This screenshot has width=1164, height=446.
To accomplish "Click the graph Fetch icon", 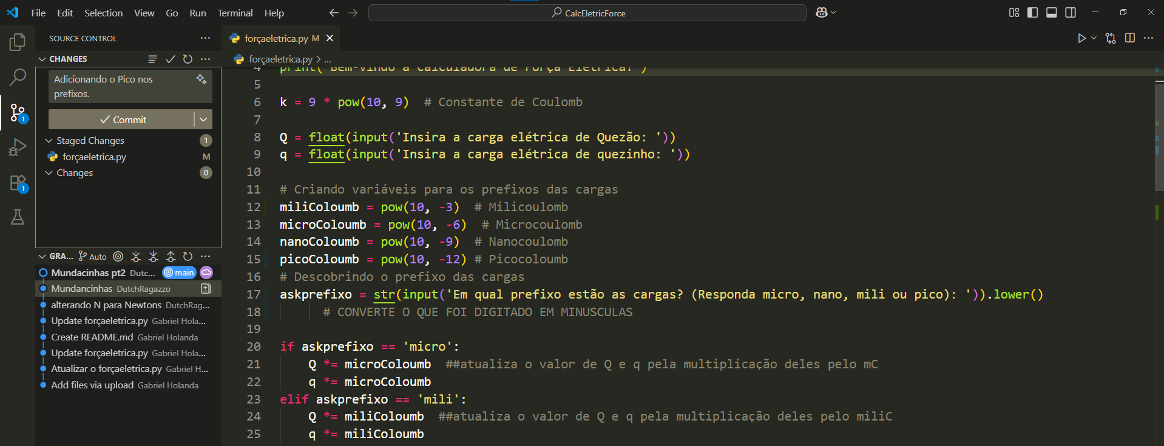I will click(x=136, y=257).
